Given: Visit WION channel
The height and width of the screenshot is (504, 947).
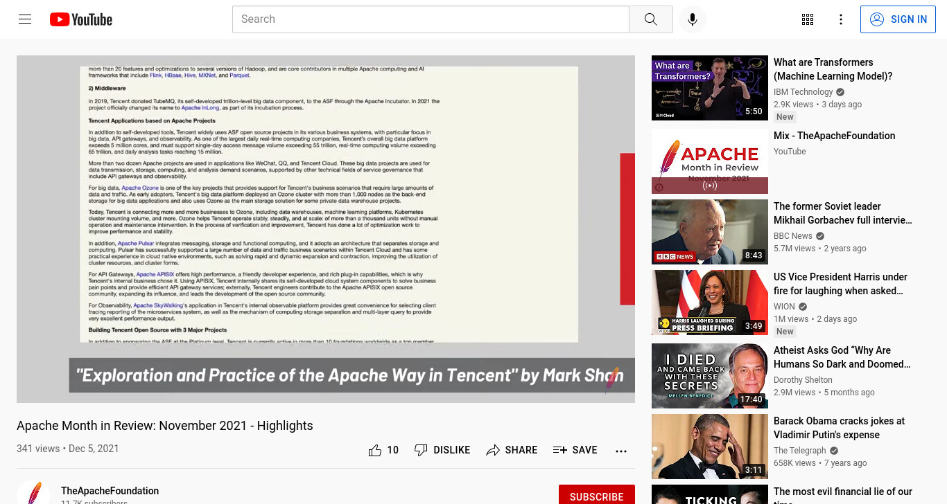Looking at the screenshot, I should (x=785, y=307).
